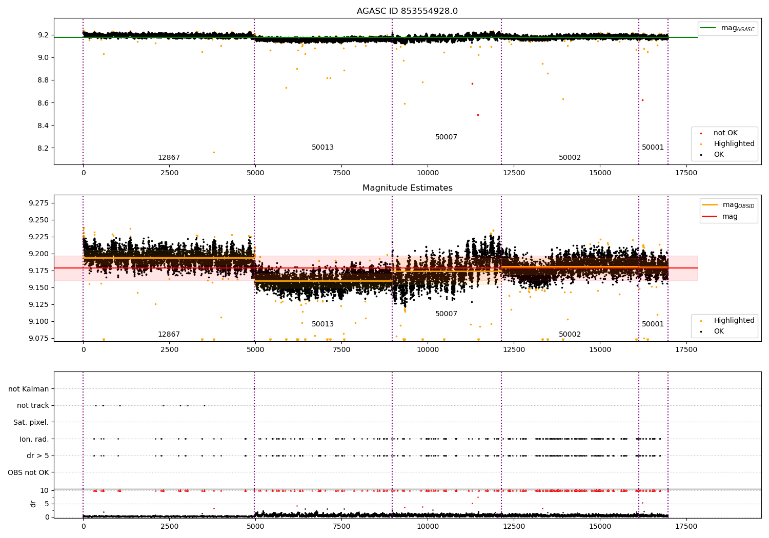The image size is (769, 538).
Task: Click y-axis tick 9.075 in middle plot
Action: (x=38, y=339)
